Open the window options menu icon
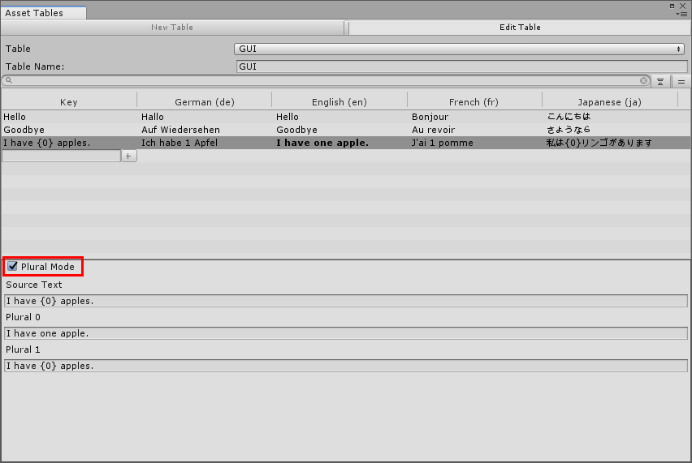 coord(681,14)
